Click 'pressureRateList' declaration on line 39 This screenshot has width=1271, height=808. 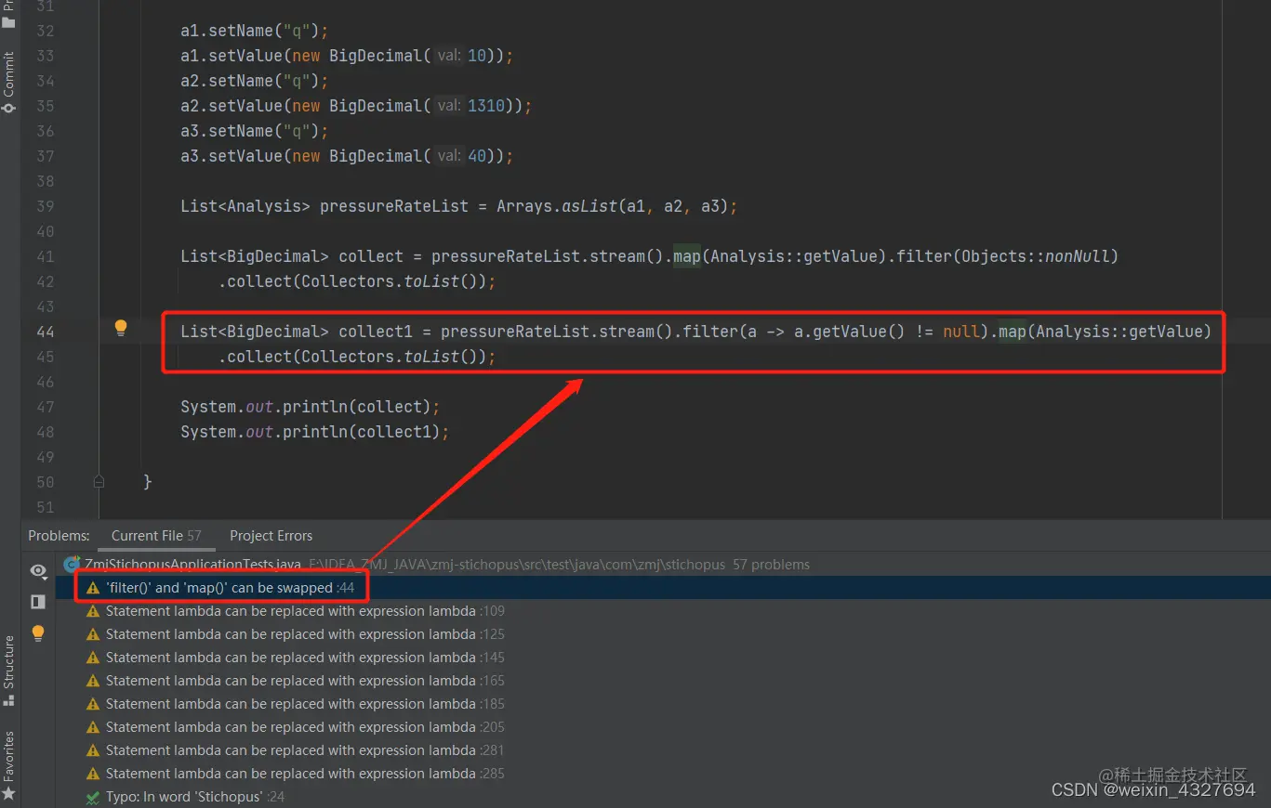point(394,206)
